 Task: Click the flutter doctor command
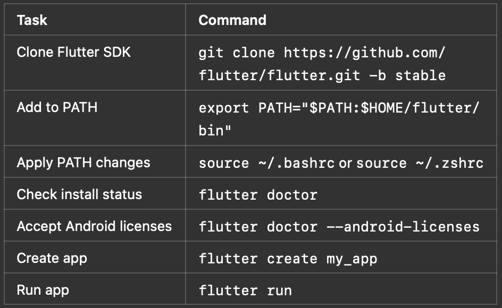[x=258, y=195]
